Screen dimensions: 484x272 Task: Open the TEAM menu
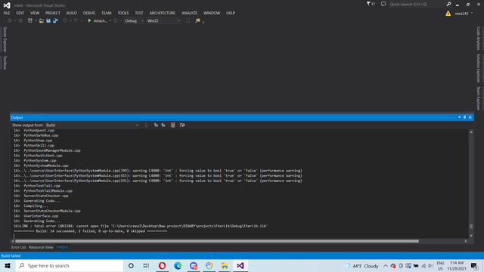107,13
